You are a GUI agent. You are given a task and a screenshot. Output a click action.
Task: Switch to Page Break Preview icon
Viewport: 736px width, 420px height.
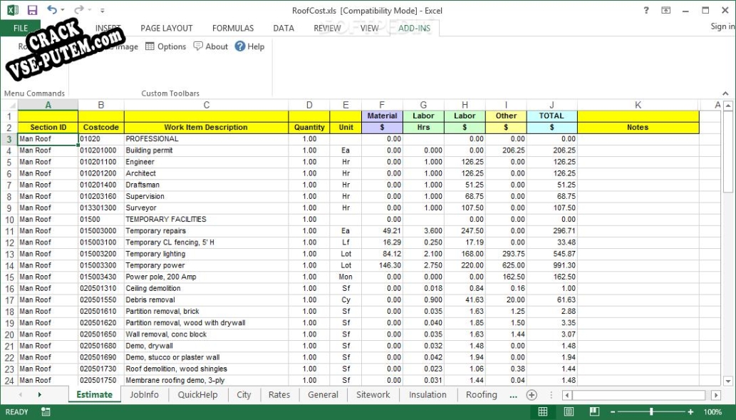click(x=594, y=412)
